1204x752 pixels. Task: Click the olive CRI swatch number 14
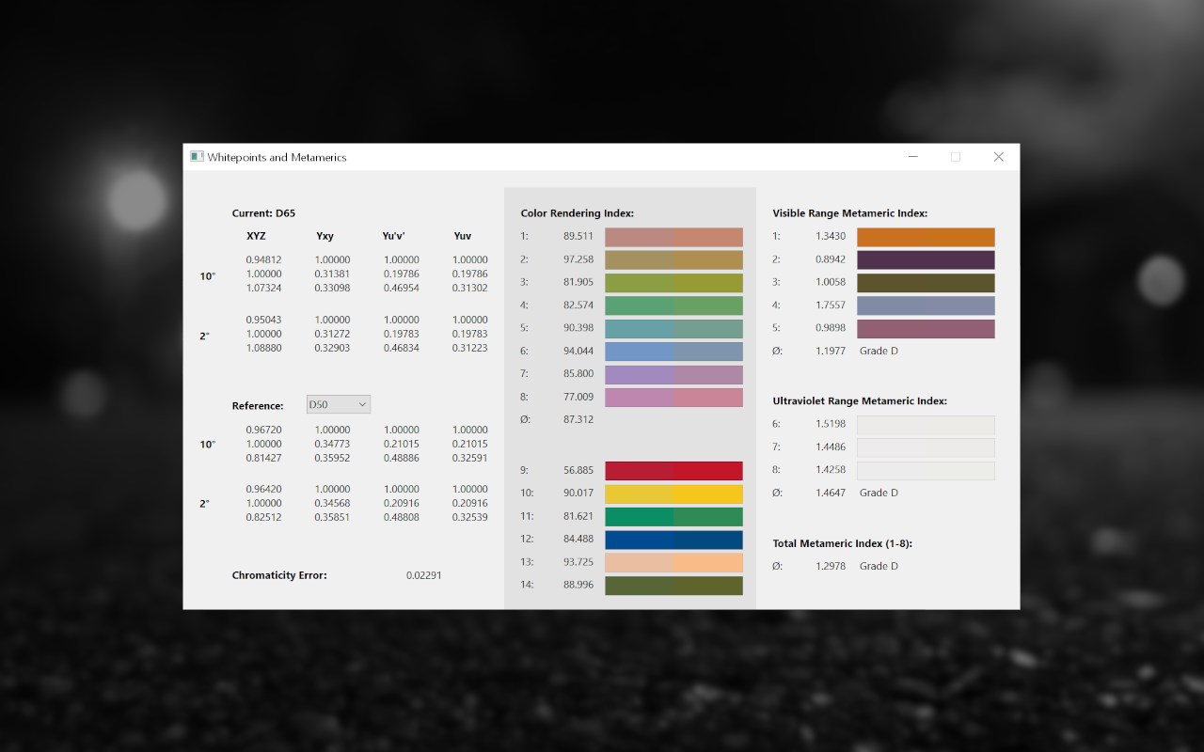pos(673,586)
